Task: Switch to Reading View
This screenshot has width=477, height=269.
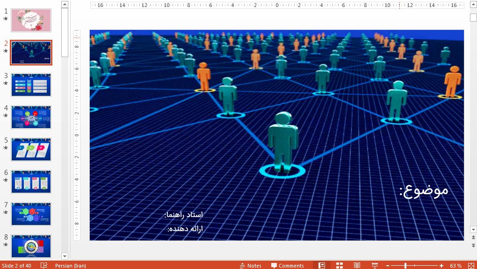Action: click(x=357, y=265)
